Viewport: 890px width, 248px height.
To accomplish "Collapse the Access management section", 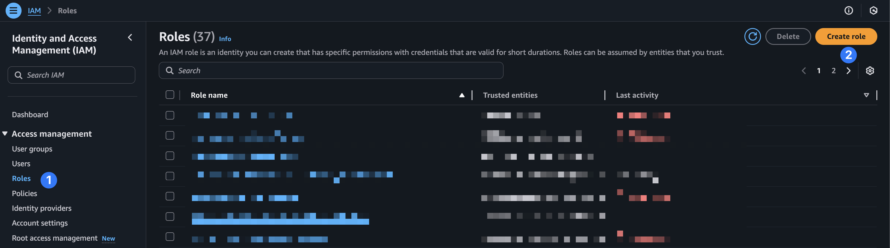I will [5, 133].
